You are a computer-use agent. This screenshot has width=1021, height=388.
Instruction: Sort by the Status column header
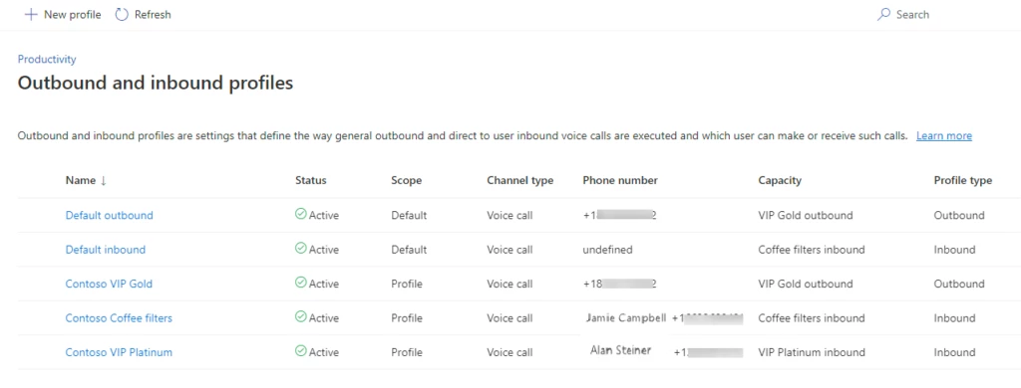tap(311, 181)
